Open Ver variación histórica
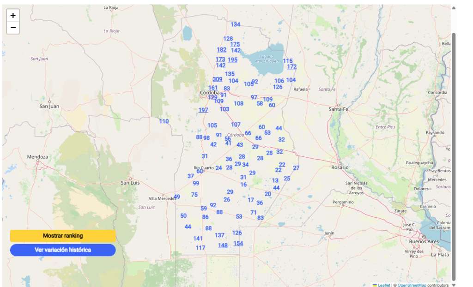Screen dimensions: 473x287 63,250
